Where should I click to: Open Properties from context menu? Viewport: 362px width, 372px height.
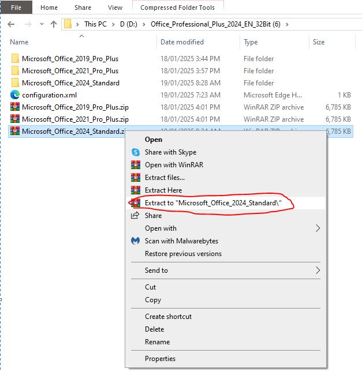point(160,359)
